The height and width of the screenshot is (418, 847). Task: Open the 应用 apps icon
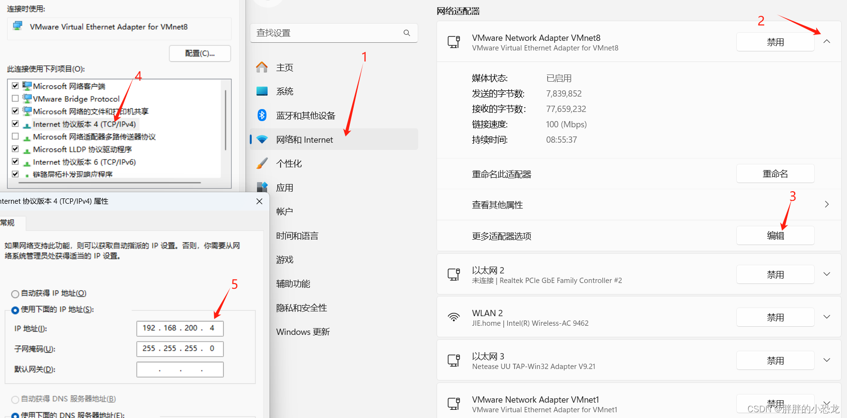point(262,187)
